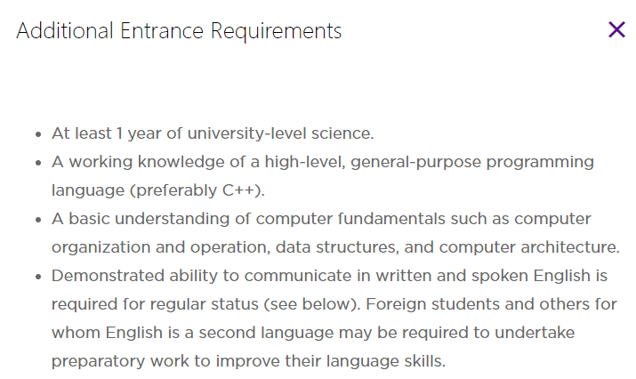Click the words 'computer architecture'

[529, 247]
